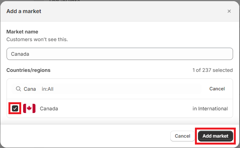Image resolution: width=240 pixels, height=148 pixels.
Task: Click the Cana text in the search box
Action: click(30, 89)
